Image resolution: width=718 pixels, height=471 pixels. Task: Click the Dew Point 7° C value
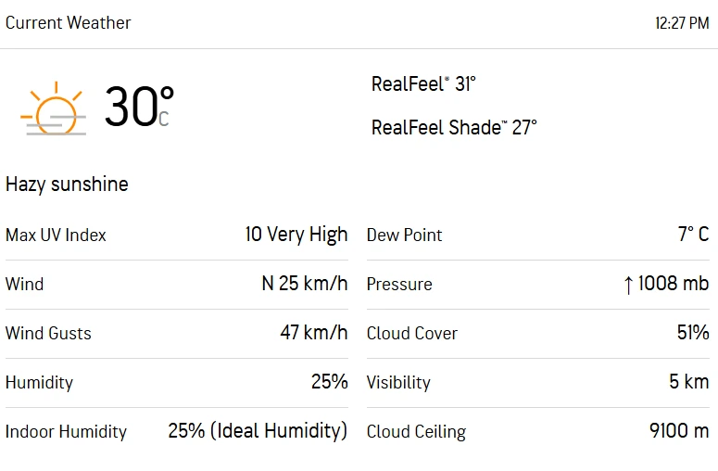point(693,235)
